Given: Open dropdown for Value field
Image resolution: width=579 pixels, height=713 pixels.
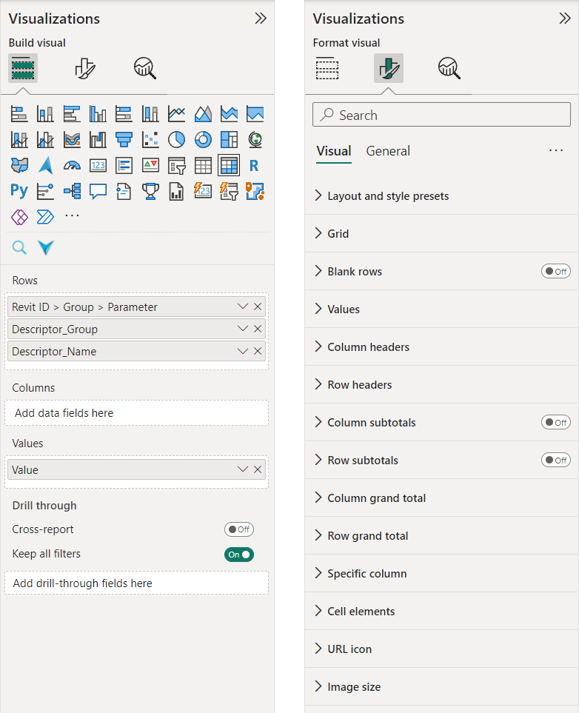Looking at the screenshot, I should (242, 469).
